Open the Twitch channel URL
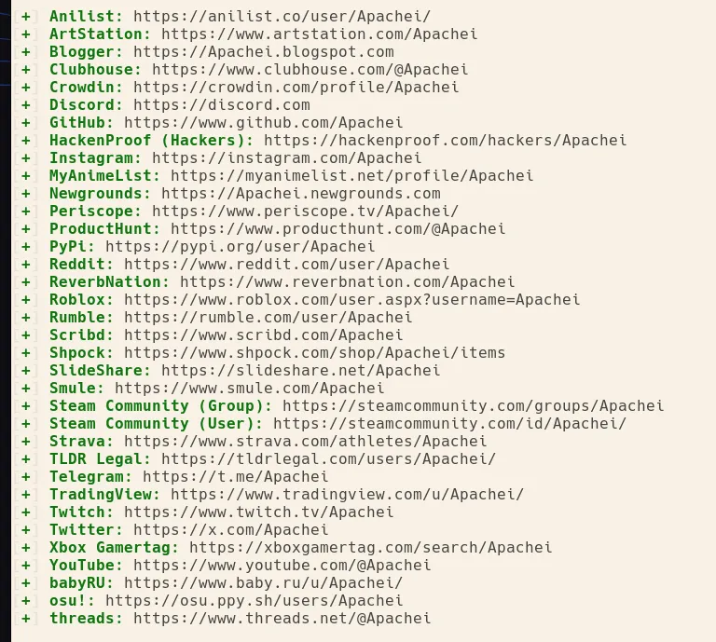 (258, 512)
